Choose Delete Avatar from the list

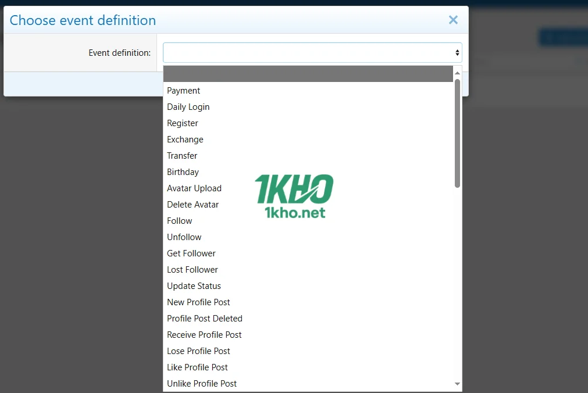click(x=193, y=205)
